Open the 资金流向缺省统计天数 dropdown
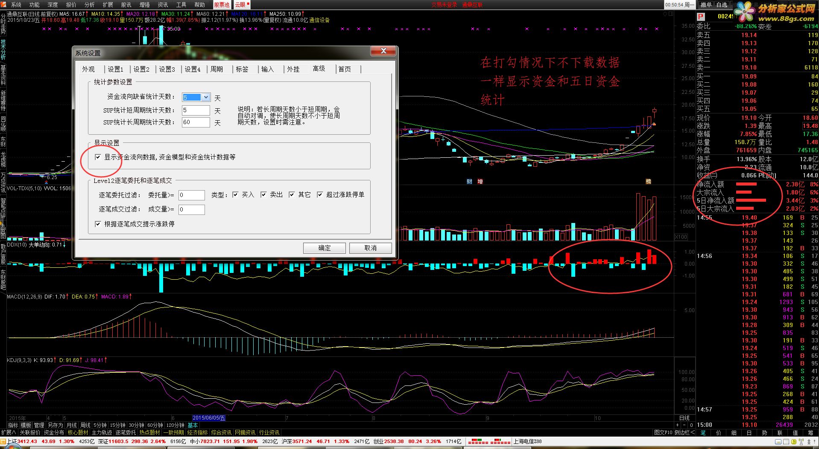The width and height of the screenshot is (819, 449). (206, 97)
